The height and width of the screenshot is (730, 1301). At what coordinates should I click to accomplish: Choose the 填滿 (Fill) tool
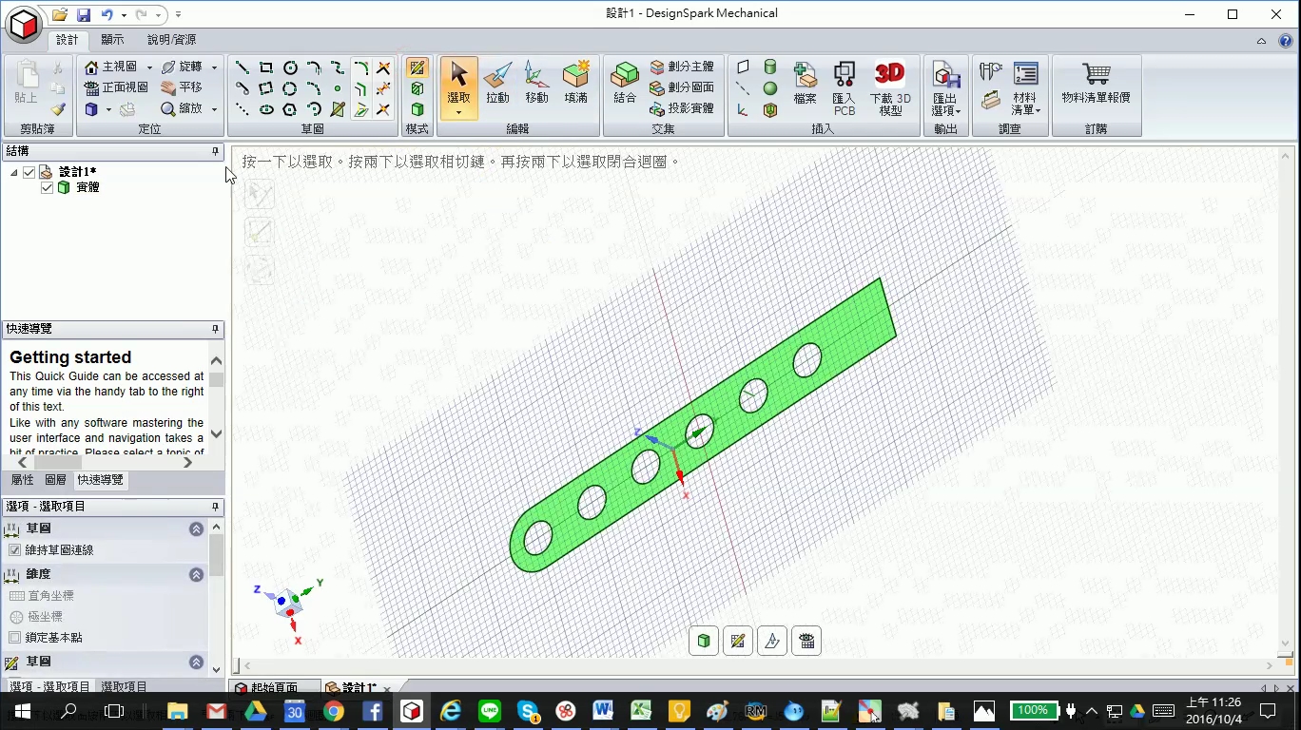[575, 83]
